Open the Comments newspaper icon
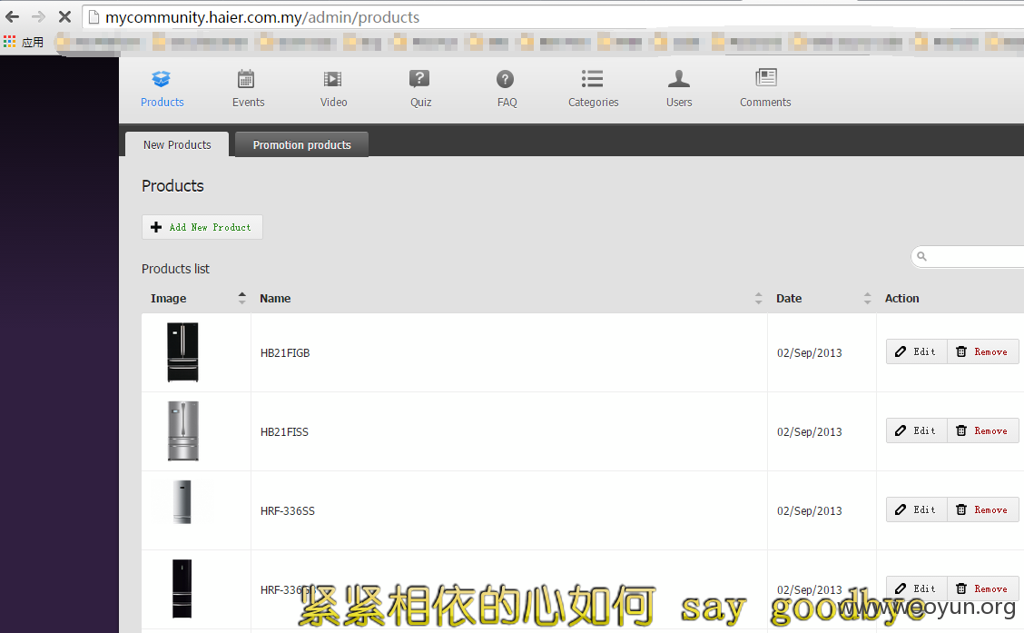The image size is (1024, 633). point(766,78)
